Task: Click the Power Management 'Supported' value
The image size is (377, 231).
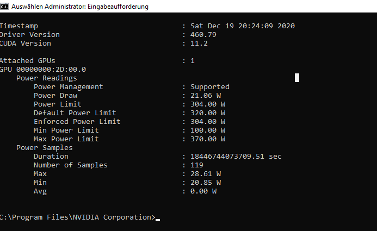Action: [x=209, y=87]
